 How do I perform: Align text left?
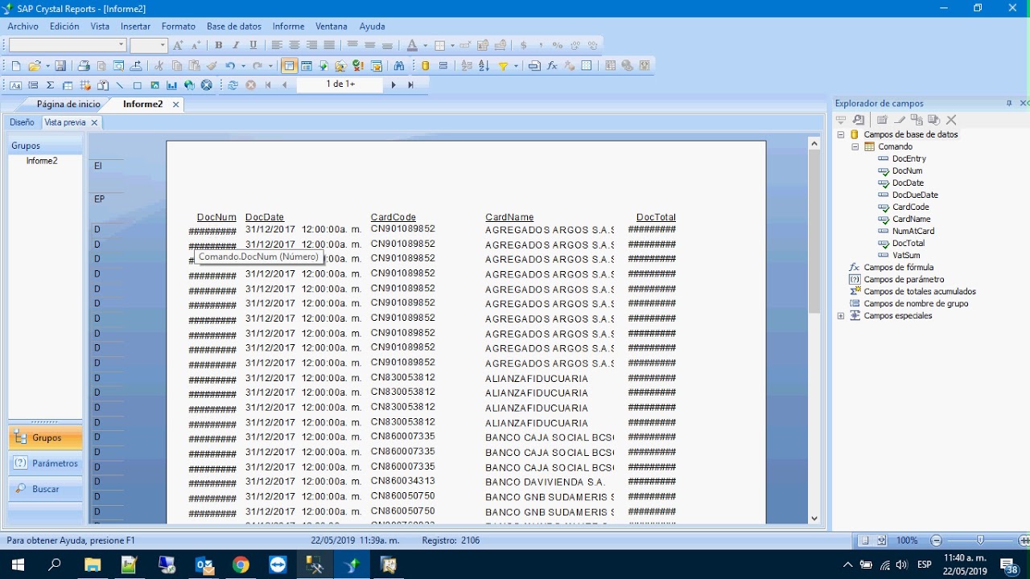click(x=277, y=46)
